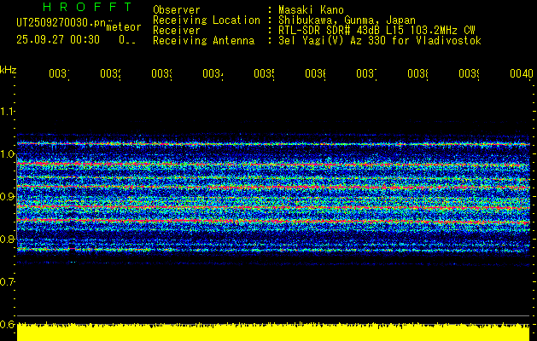This screenshot has height=341, width=537.
Task: Select the file name UT2509270030.pn
Action: tap(61, 23)
